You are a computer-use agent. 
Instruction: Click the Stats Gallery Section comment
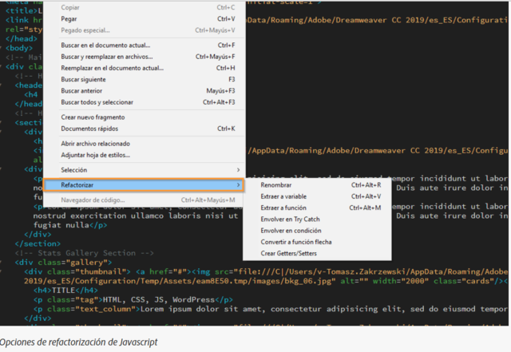84,253
